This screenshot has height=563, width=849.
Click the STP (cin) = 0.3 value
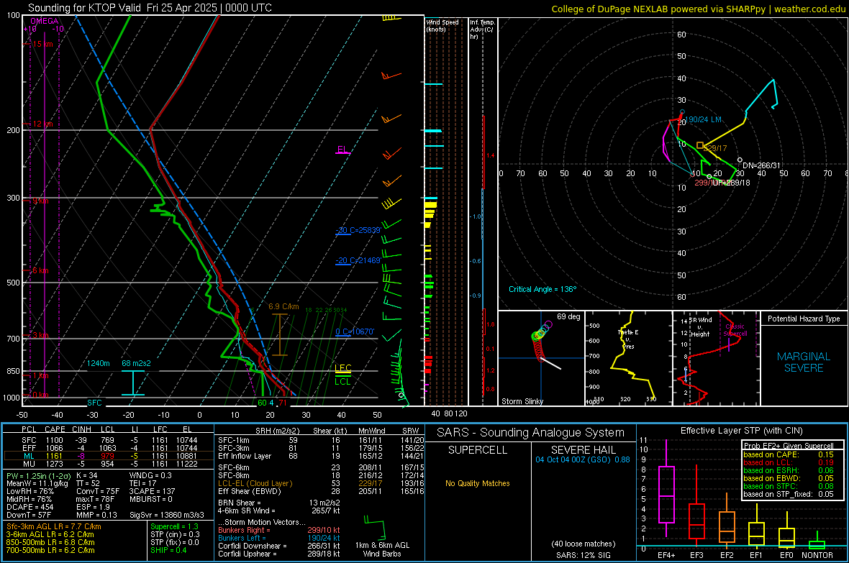pos(175,534)
